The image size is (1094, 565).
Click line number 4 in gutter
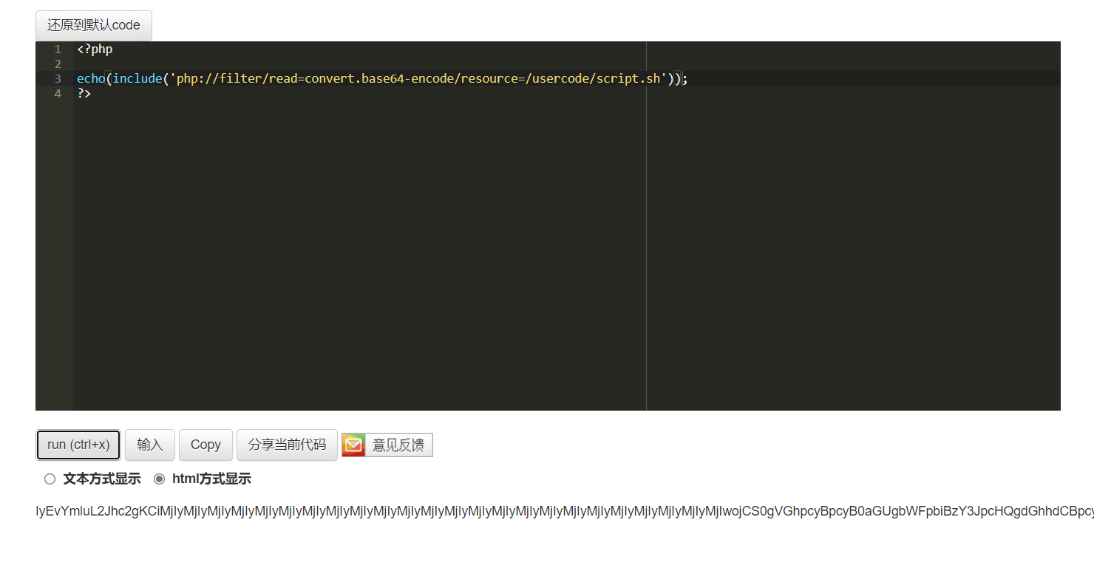point(58,94)
